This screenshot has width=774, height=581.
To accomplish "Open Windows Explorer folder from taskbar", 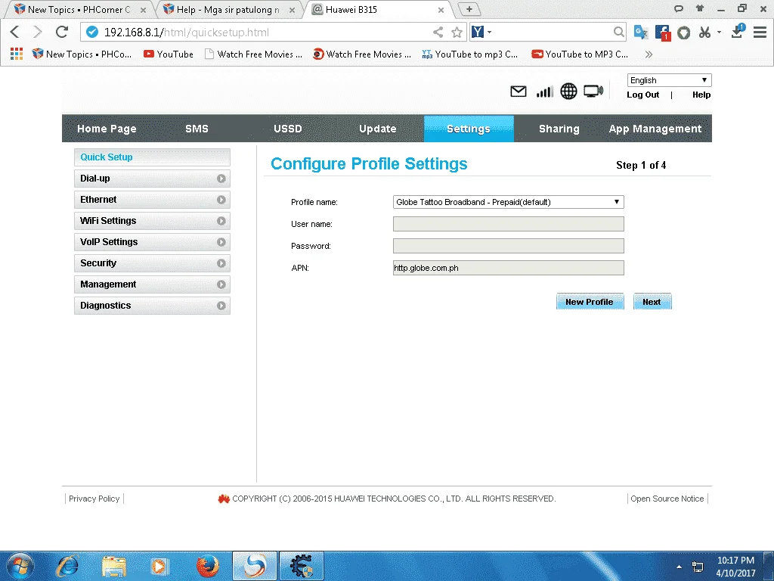I will point(114,566).
